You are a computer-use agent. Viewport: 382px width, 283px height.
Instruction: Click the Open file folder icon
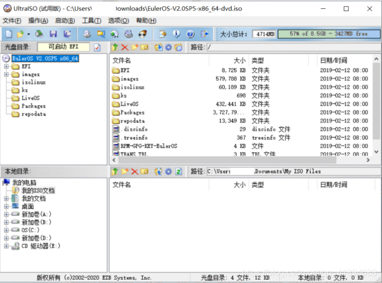tap(20, 34)
